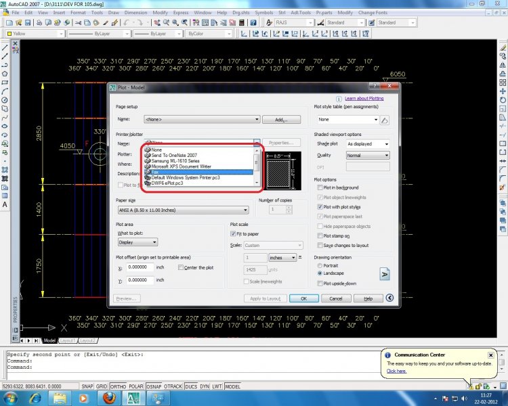Image resolution: width=508 pixels, height=406 pixels.
Task: Click the printer list scrollbar
Action: click(257, 166)
